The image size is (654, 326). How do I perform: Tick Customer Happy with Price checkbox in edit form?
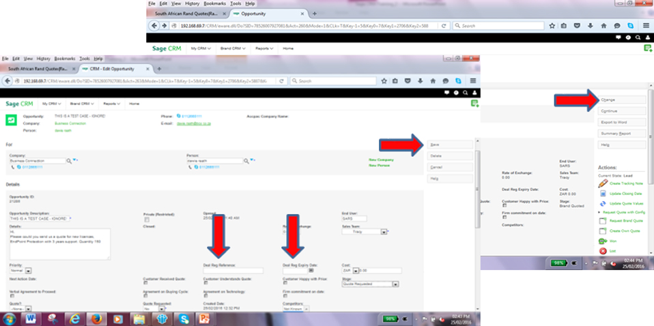click(x=285, y=282)
